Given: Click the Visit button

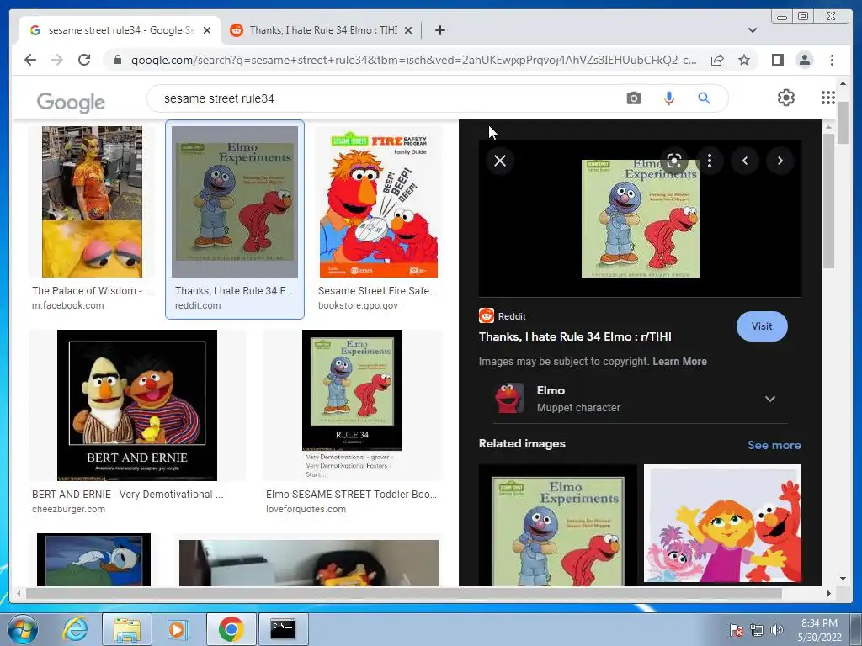Looking at the screenshot, I should 761,326.
